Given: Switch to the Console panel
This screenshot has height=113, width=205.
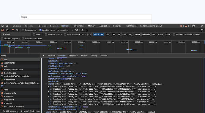Looking at the screenshot, I should (x=42, y=26).
